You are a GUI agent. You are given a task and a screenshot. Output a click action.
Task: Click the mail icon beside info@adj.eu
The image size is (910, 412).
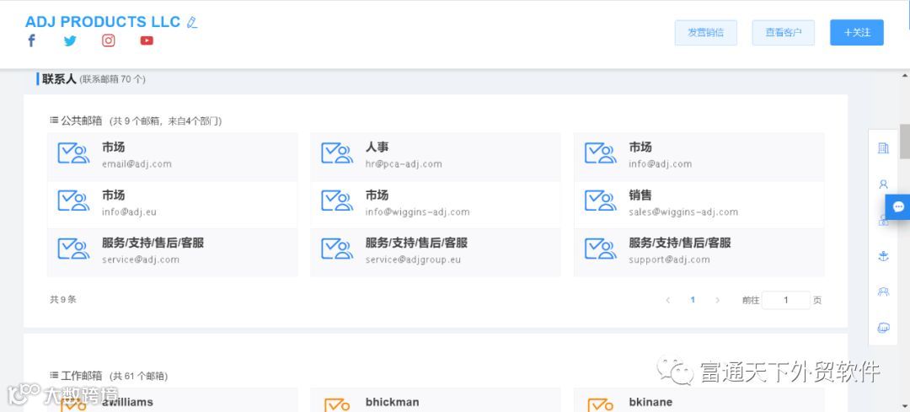coord(73,201)
